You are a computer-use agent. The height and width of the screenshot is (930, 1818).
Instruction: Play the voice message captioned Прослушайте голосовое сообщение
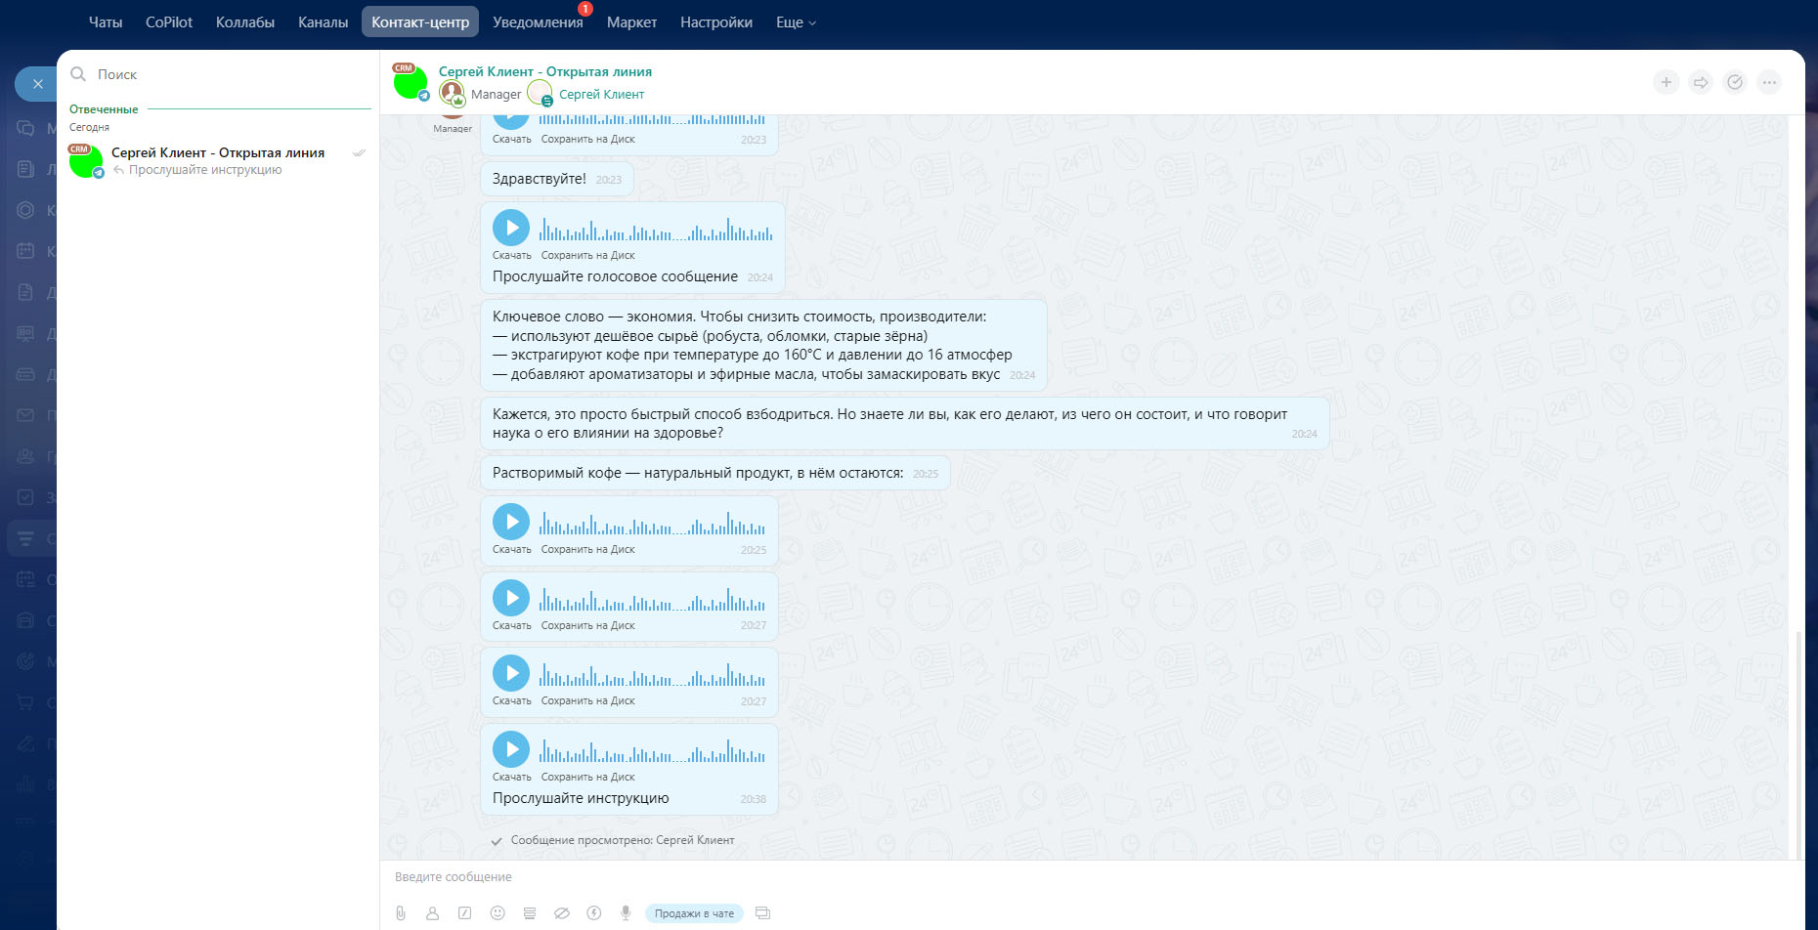click(511, 228)
